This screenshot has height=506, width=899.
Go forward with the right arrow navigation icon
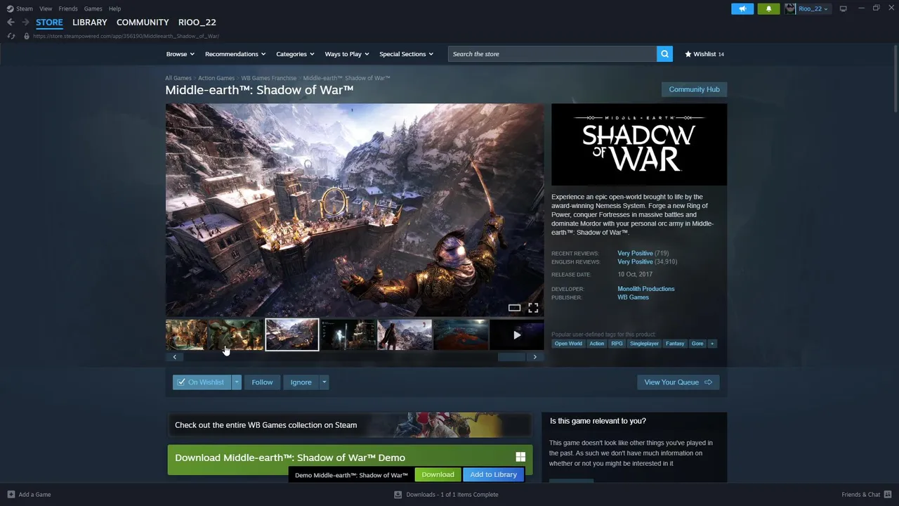(x=25, y=22)
